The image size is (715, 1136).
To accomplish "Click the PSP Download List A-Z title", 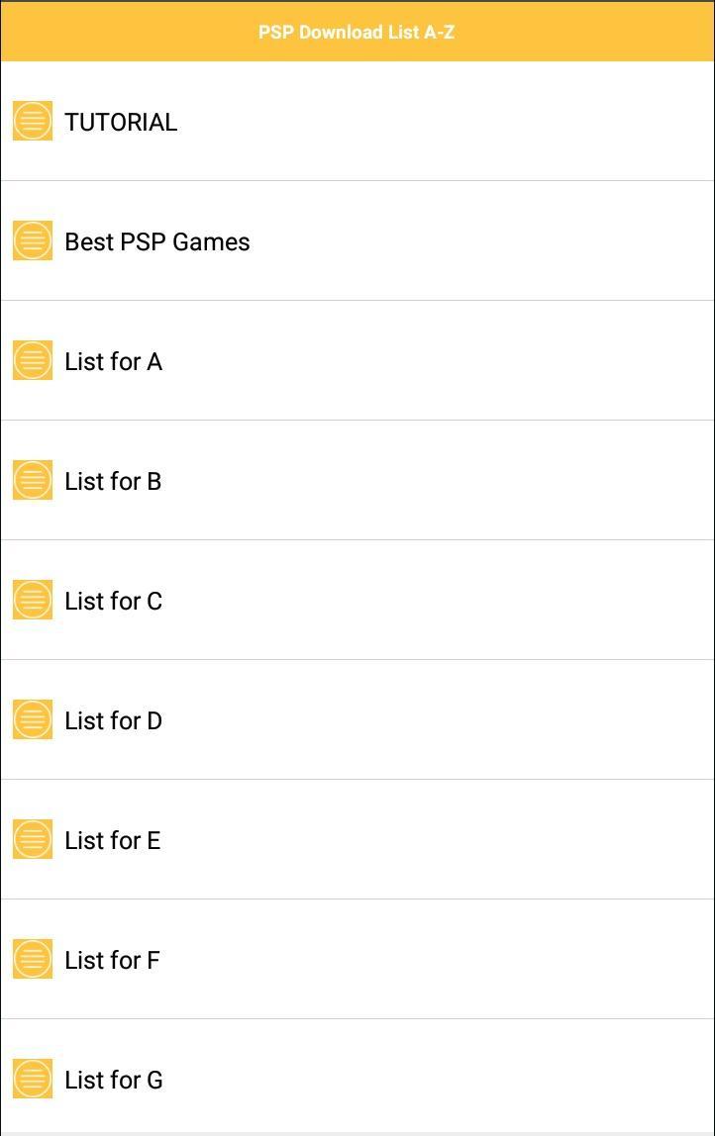I will click(x=357, y=32).
